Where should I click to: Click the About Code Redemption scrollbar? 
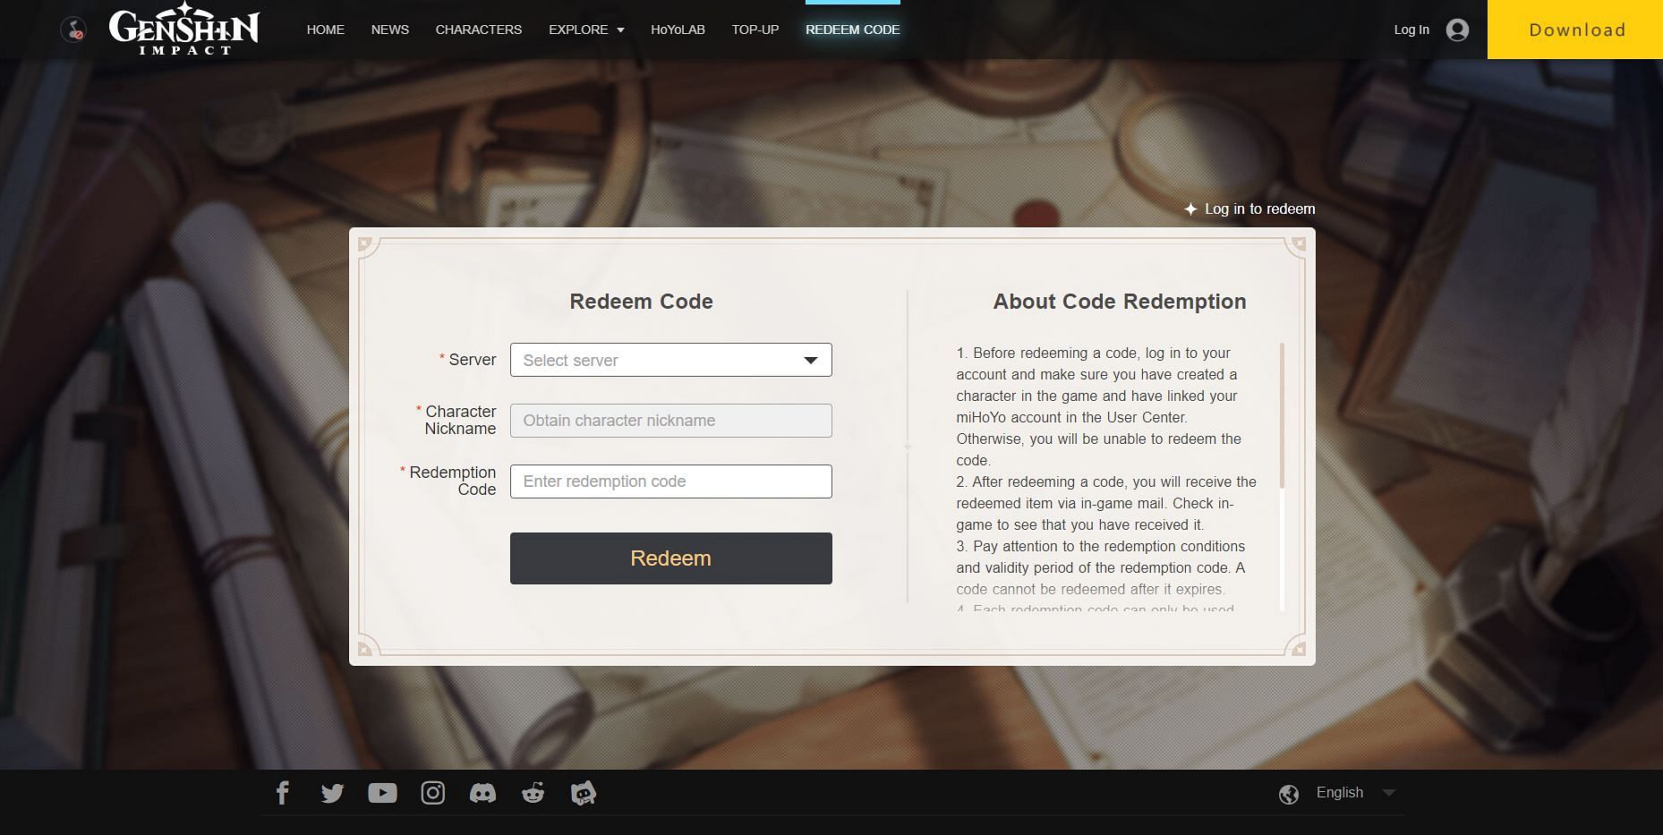[x=1282, y=415]
